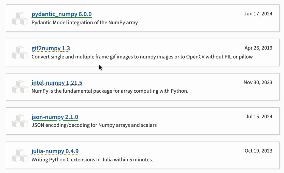Viewport: 284px width, 173px height.
Task: Open the json-numpy 2.1.0 package link
Action: 55,117
